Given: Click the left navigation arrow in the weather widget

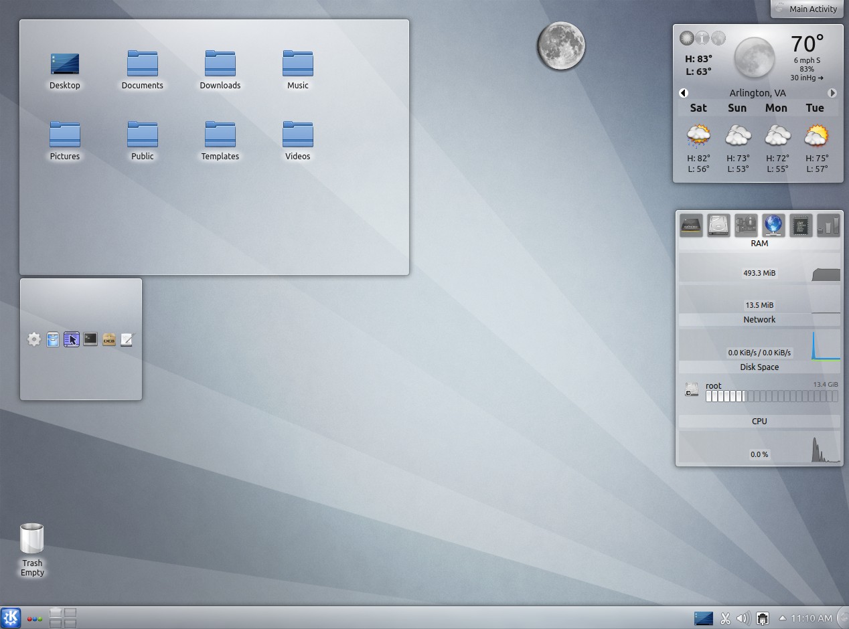Looking at the screenshot, I should [684, 93].
